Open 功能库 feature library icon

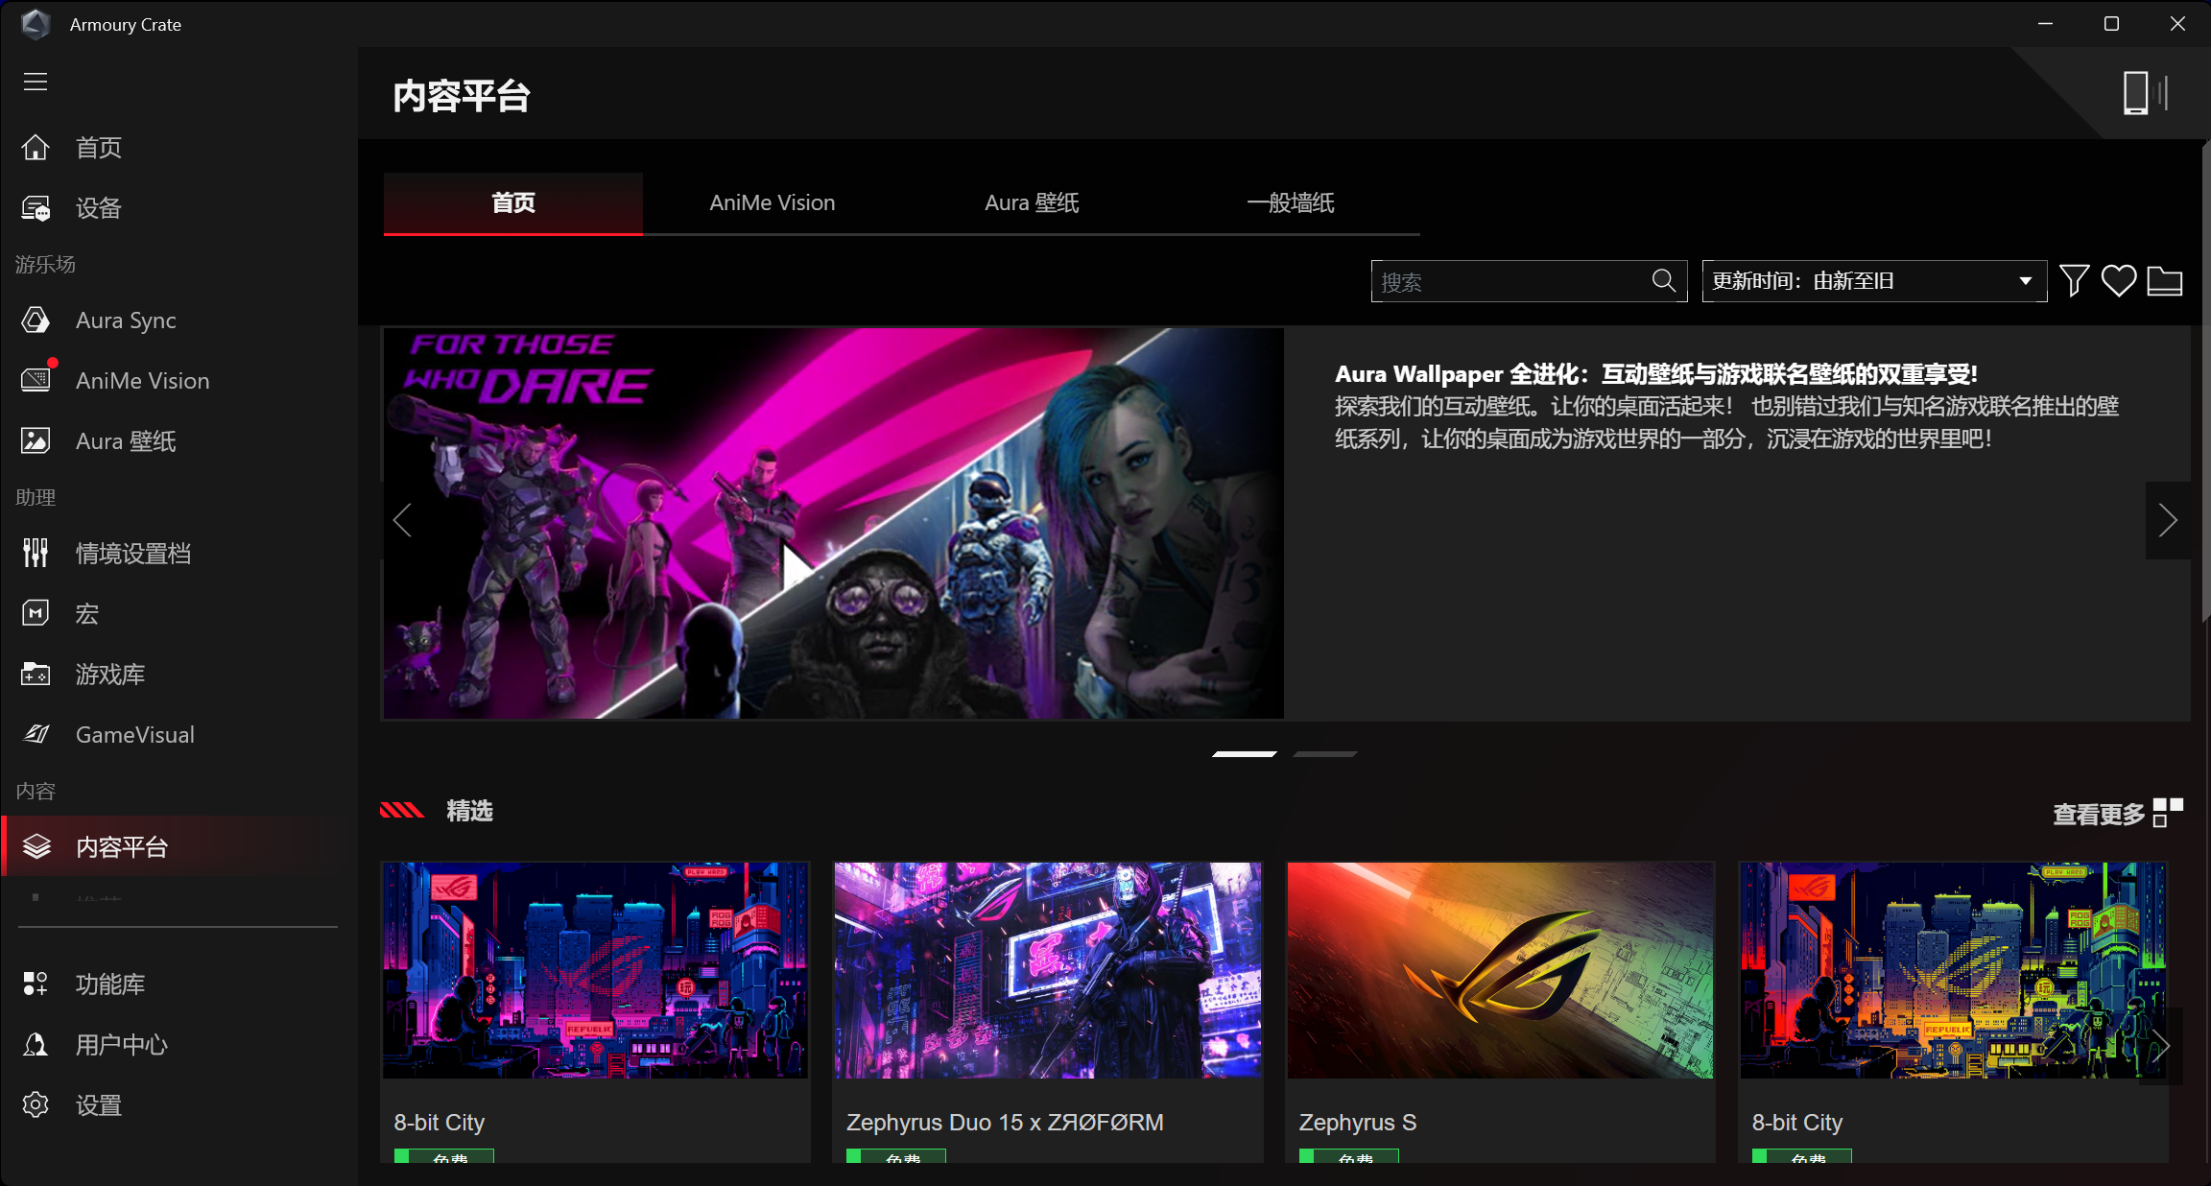pyautogui.click(x=36, y=984)
